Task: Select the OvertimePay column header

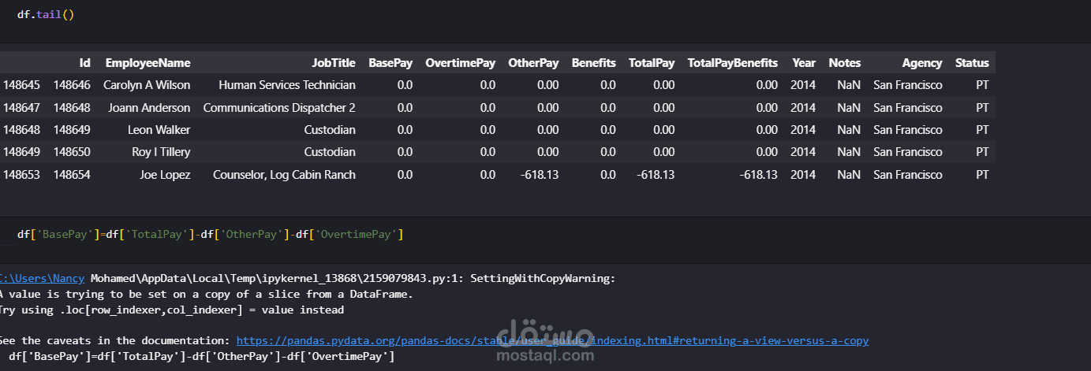Action: pyautogui.click(x=460, y=63)
